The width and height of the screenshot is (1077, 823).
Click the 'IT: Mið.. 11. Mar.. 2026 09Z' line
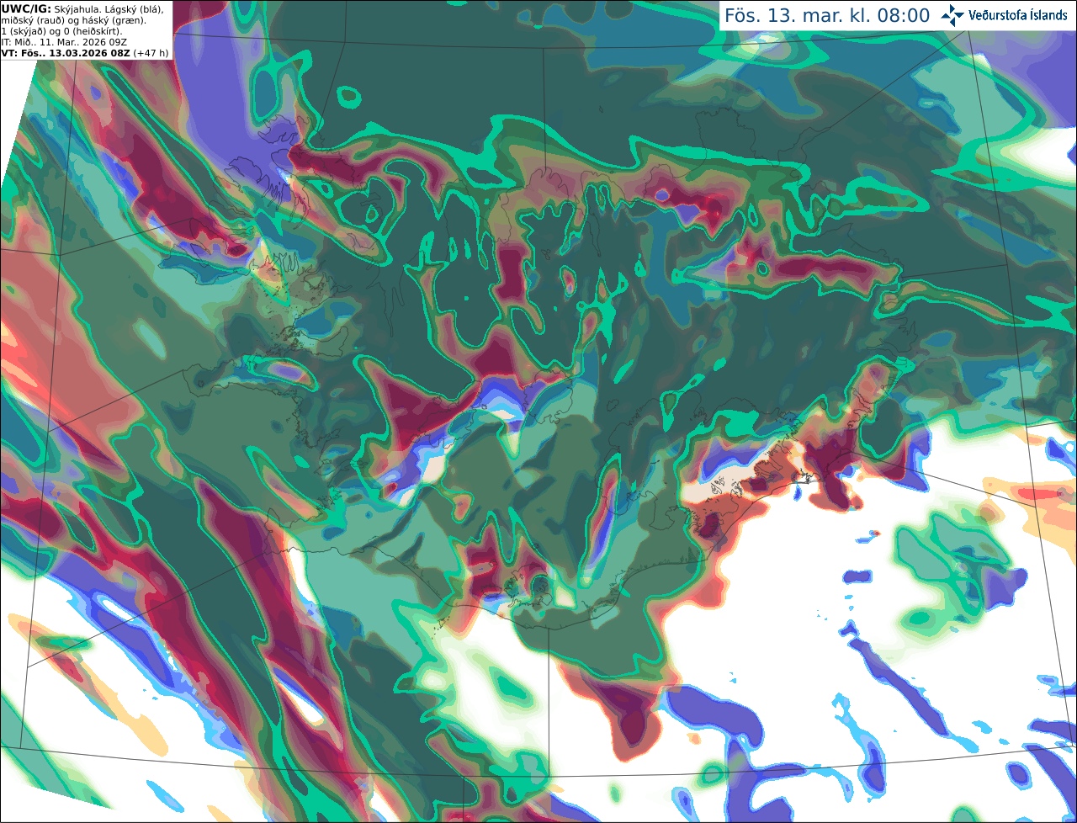63,42
